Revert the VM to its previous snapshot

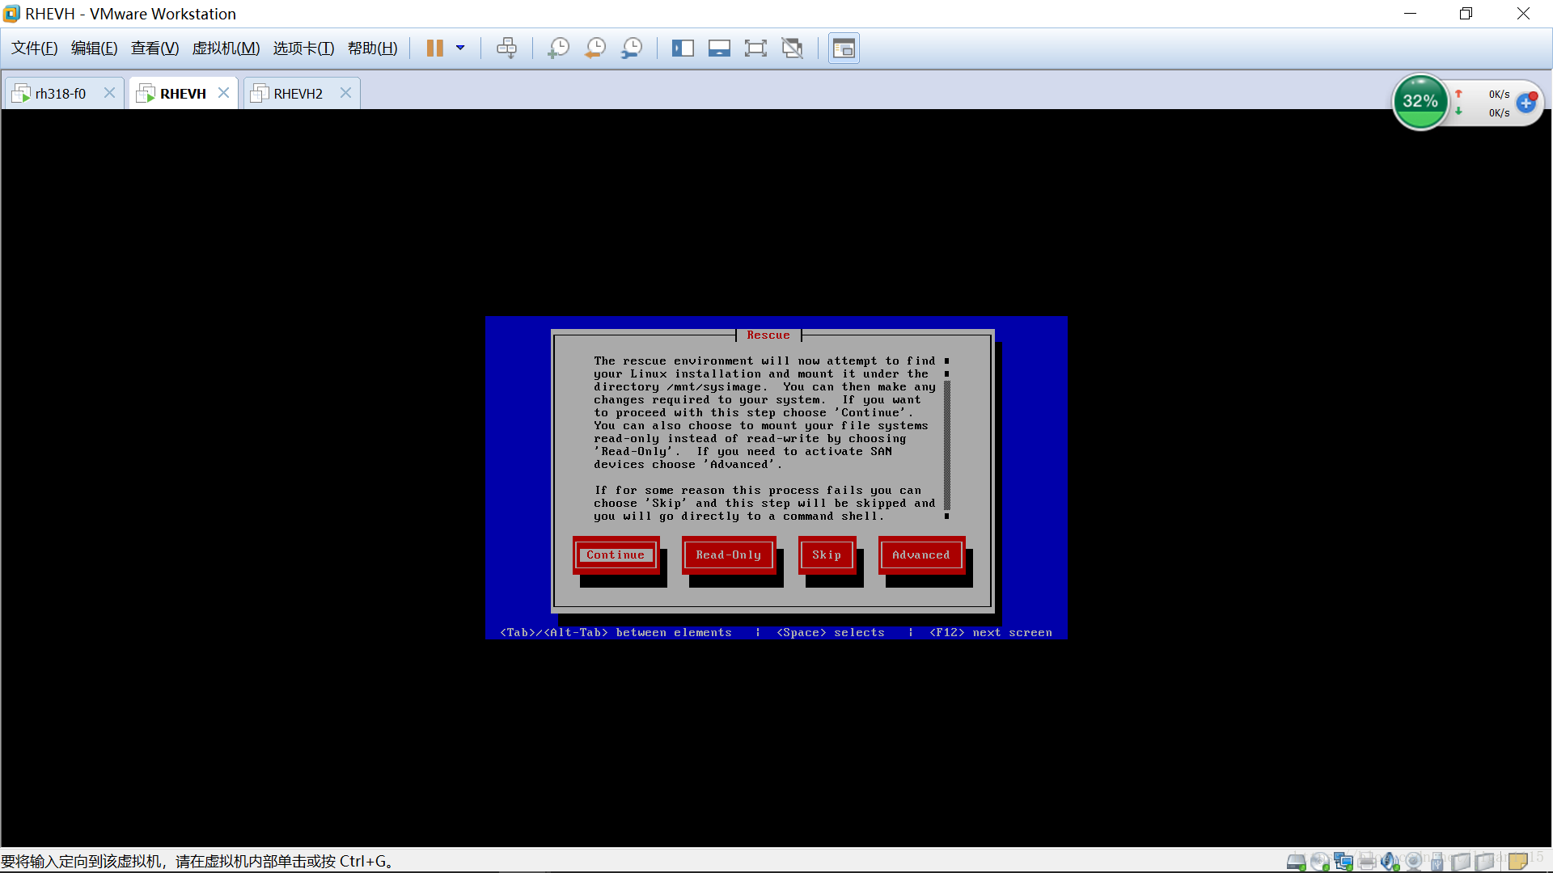tap(595, 48)
